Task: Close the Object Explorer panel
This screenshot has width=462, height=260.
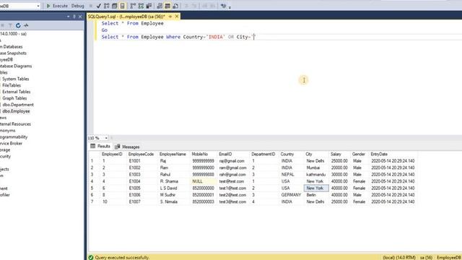Action: pos(80,17)
